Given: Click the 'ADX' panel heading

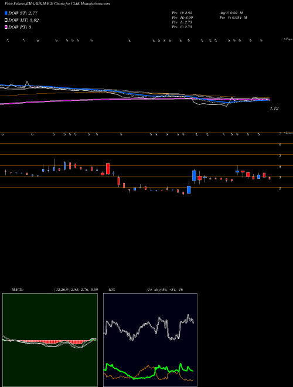Looking at the screenshot, I should point(112,290).
